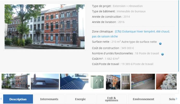Screen dimensions: 180x104
Task: Open the color samples chart thumbnail
Action: click(126, 81)
